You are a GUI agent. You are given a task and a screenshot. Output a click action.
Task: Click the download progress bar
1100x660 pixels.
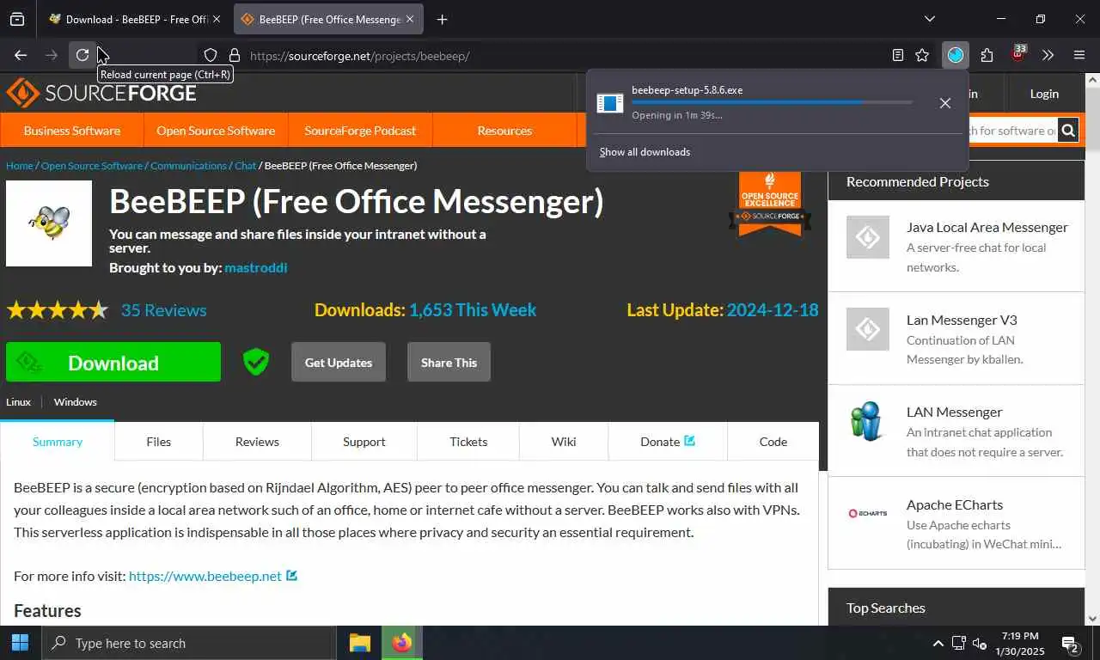772,102
